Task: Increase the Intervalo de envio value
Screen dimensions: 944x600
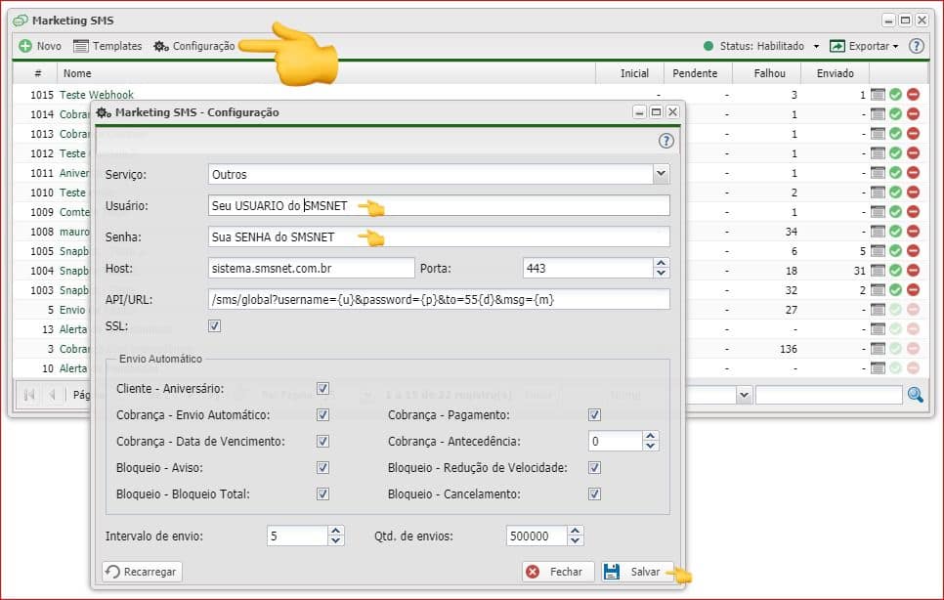Action: [336, 531]
